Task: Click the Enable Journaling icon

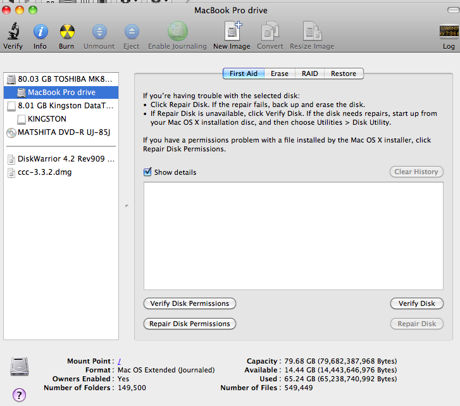Action: [177, 31]
